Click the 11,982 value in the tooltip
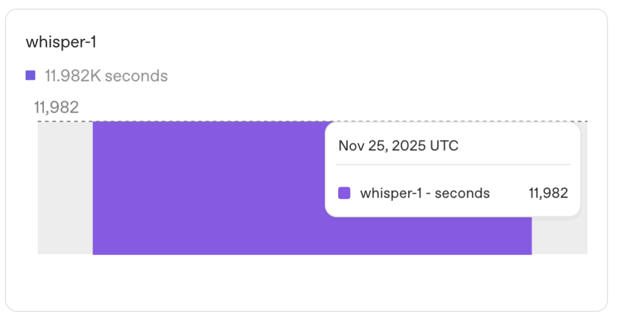The image size is (624, 318). click(548, 193)
